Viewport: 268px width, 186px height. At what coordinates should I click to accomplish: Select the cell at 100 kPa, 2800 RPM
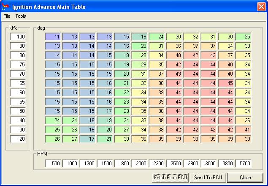tap(192, 37)
